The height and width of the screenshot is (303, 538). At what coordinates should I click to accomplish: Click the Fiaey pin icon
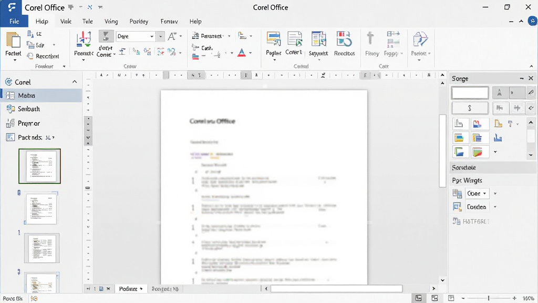point(372,44)
